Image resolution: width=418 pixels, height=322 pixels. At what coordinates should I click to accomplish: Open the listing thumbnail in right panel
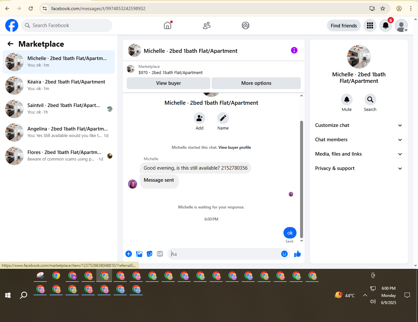(359, 57)
